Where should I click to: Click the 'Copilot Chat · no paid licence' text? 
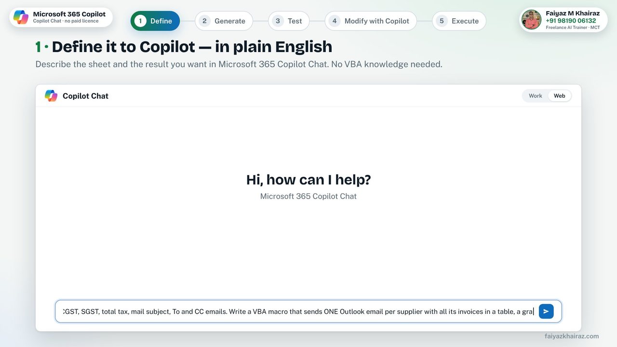tap(66, 21)
